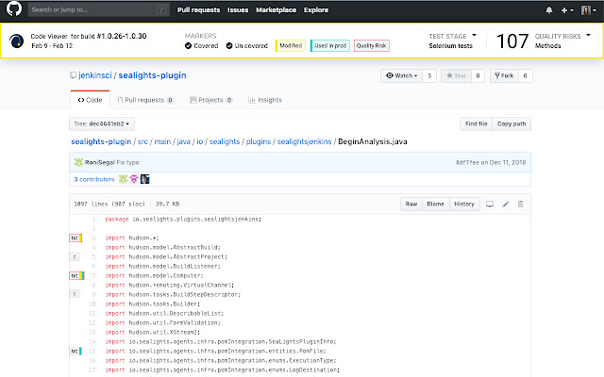Switch to the Insights tab

(x=265, y=100)
